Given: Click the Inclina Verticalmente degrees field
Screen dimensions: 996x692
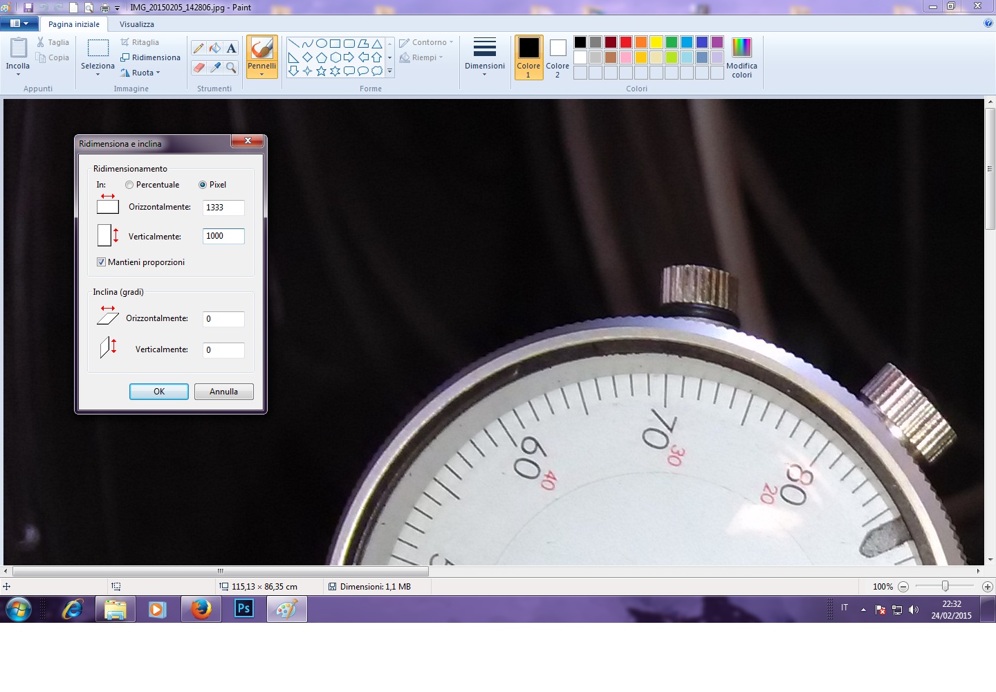Looking at the screenshot, I should tap(223, 350).
